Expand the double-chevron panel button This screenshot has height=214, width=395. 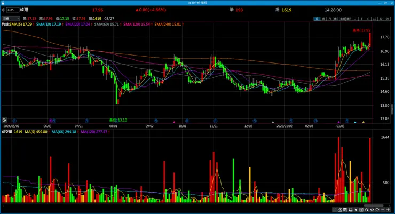coord(4,120)
